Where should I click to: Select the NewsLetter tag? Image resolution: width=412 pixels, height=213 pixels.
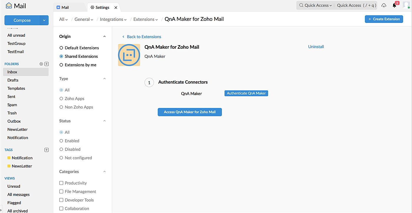(x=22, y=166)
